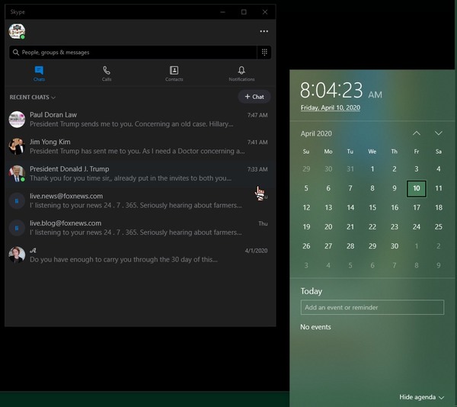Open the Notifications tab
Image resolution: width=457 pixels, height=407 pixels.
[x=241, y=74]
